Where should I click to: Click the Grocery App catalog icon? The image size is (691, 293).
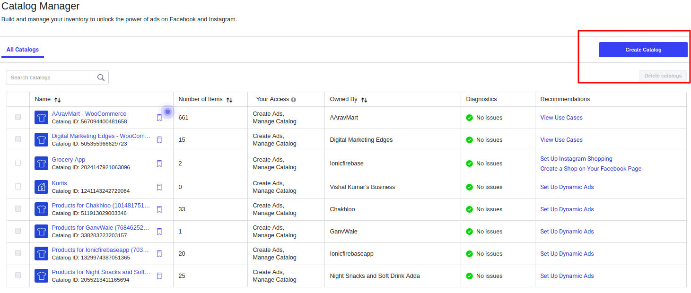pyautogui.click(x=42, y=164)
